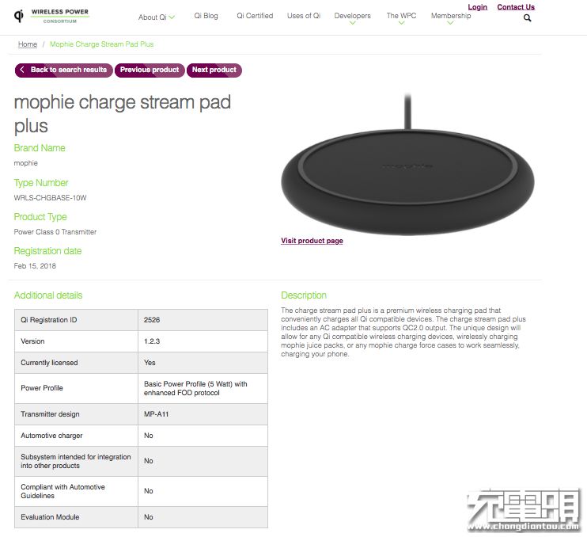The height and width of the screenshot is (537, 587).
Task: Open the Uses of Qi menu item
Action: (x=304, y=16)
